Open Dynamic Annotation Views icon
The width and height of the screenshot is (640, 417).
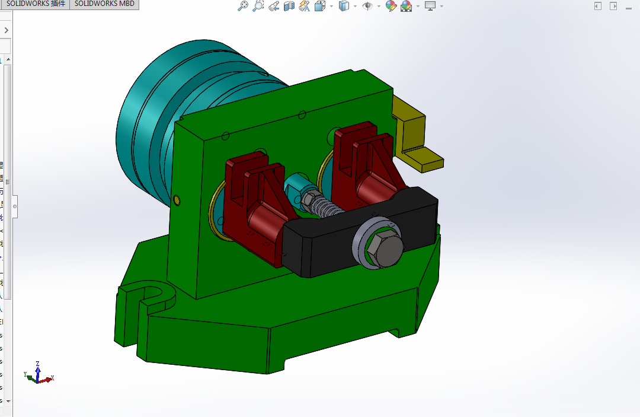click(305, 6)
